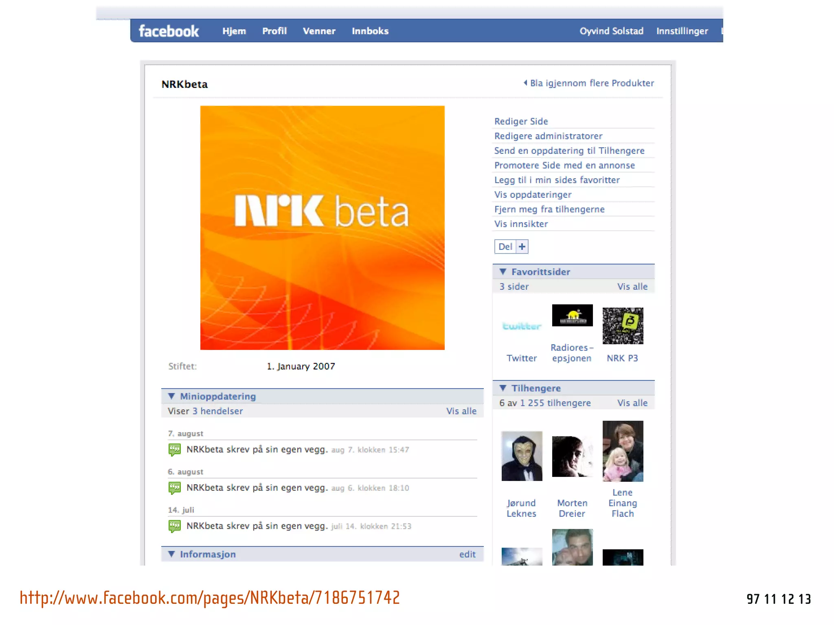Click Promotere Side med en annonse
This screenshot has height=625, width=834.
tap(565, 165)
